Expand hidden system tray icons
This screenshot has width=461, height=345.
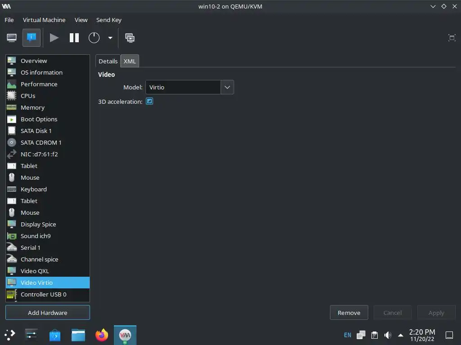(x=400, y=335)
